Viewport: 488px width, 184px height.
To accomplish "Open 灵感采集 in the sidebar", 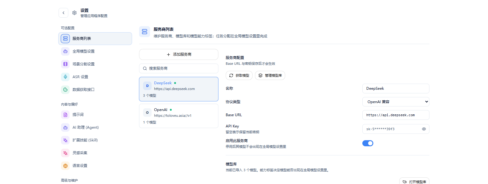I will click(95, 153).
